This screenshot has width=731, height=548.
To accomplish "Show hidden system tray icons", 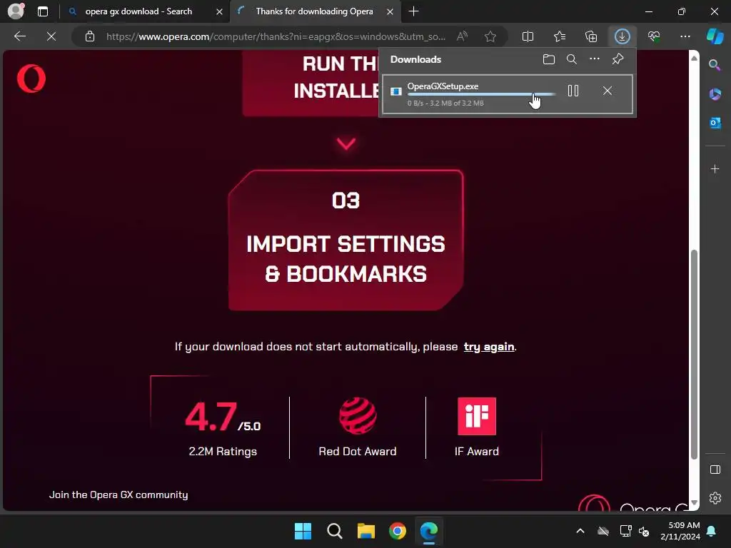I will point(580,531).
